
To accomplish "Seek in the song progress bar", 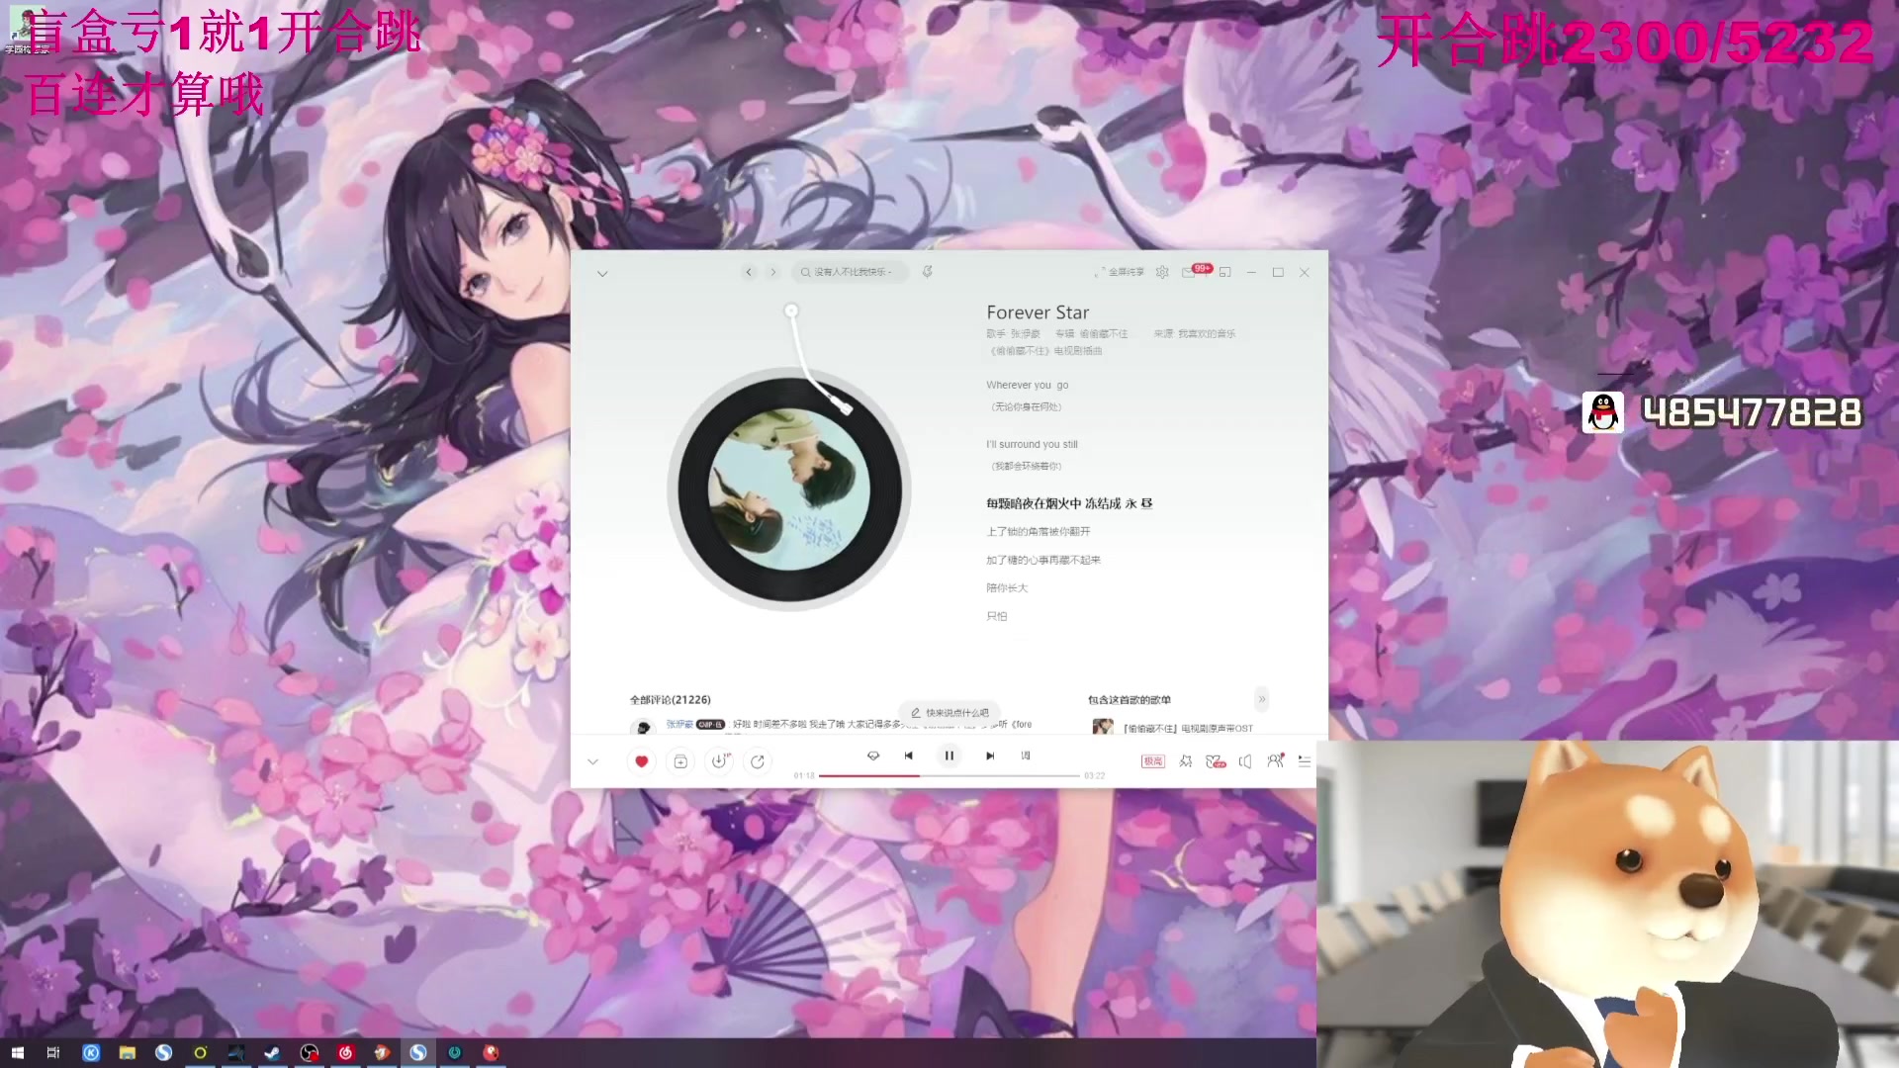I will tap(949, 776).
